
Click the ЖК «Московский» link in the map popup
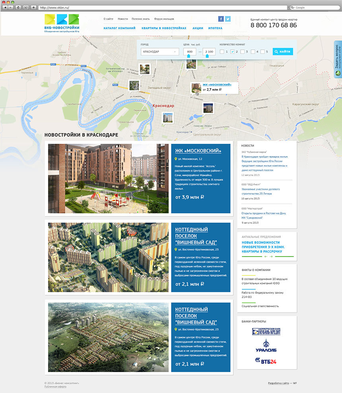tap(217, 85)
